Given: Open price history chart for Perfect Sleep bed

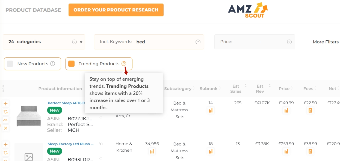Looking at the screenshot, I should pos(286,110).
